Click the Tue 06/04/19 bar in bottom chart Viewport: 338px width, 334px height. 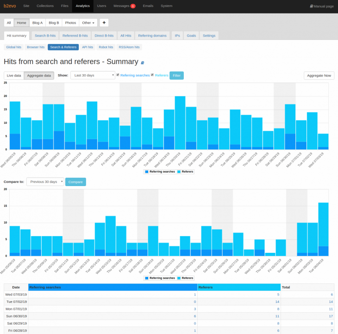coord(323,229)
